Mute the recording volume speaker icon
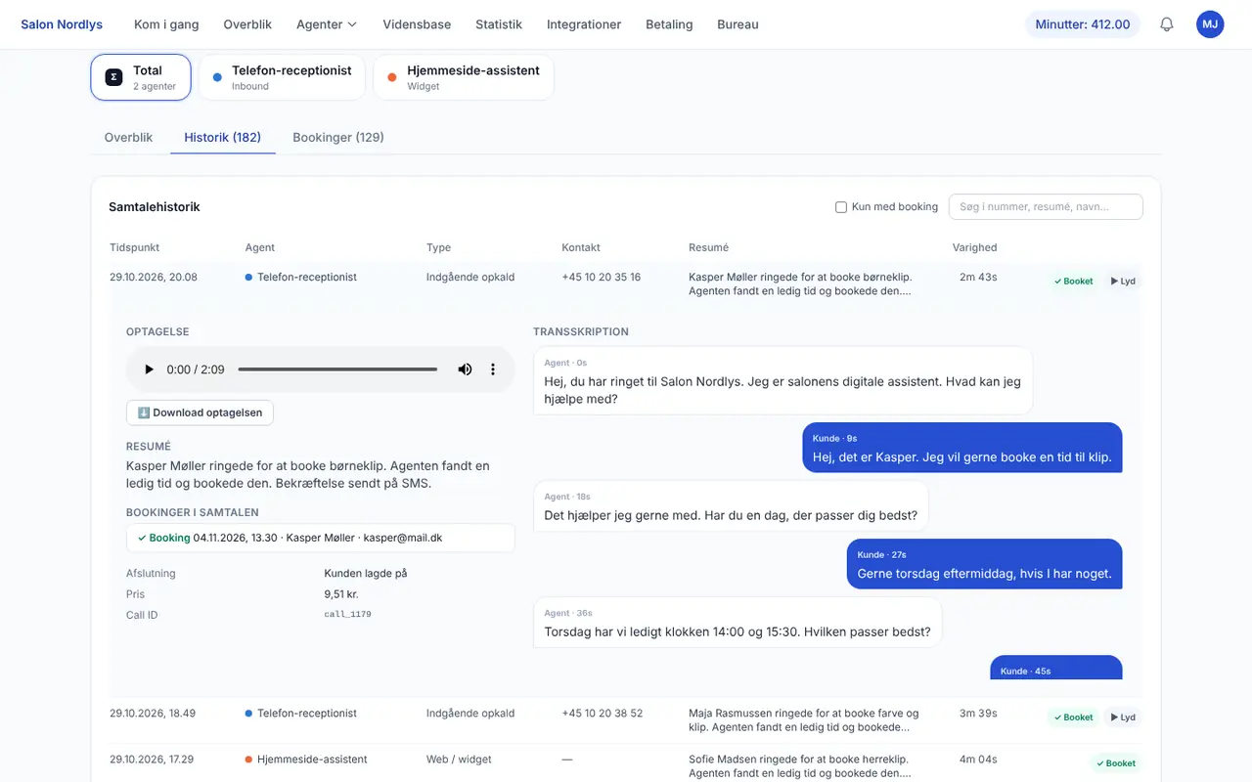 pos(465,369)
